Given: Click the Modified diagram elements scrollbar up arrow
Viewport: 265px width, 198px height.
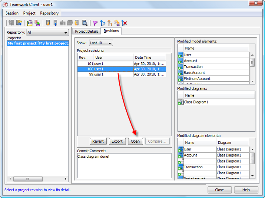Looking at the screenshot, I should (252, 149).
